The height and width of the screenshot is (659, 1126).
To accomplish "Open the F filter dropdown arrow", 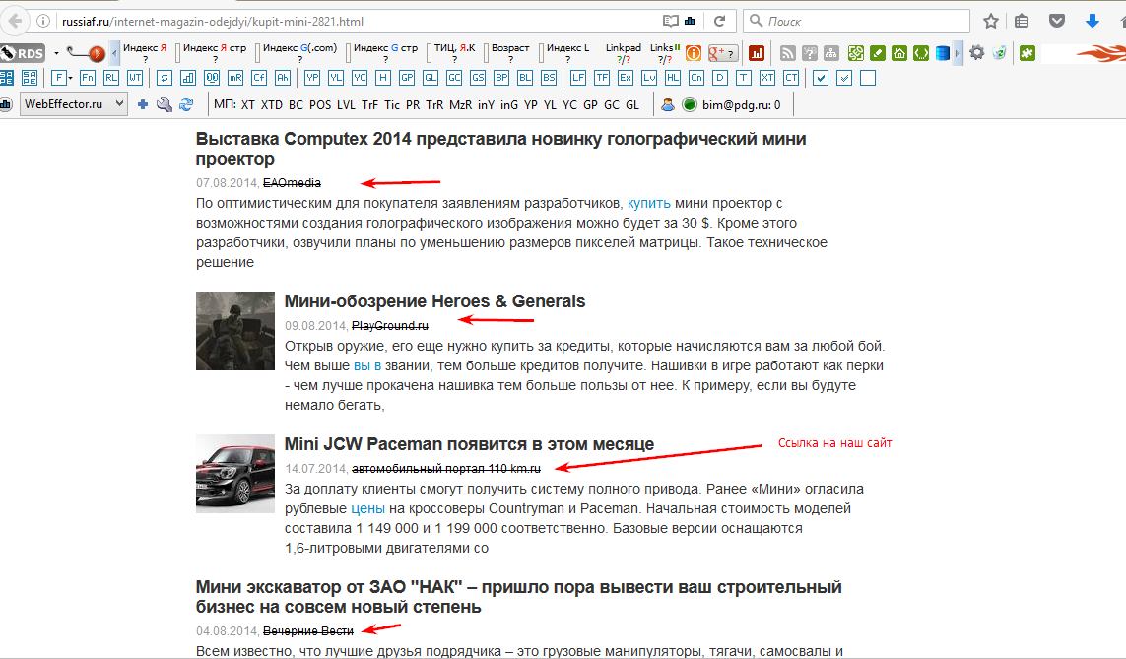I will point(70,78).
